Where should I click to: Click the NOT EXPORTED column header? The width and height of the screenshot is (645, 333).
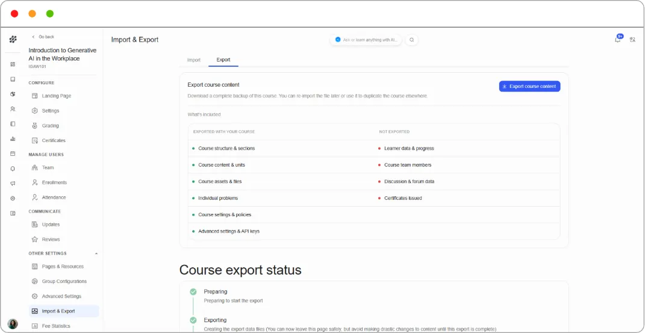pos(394,132)
